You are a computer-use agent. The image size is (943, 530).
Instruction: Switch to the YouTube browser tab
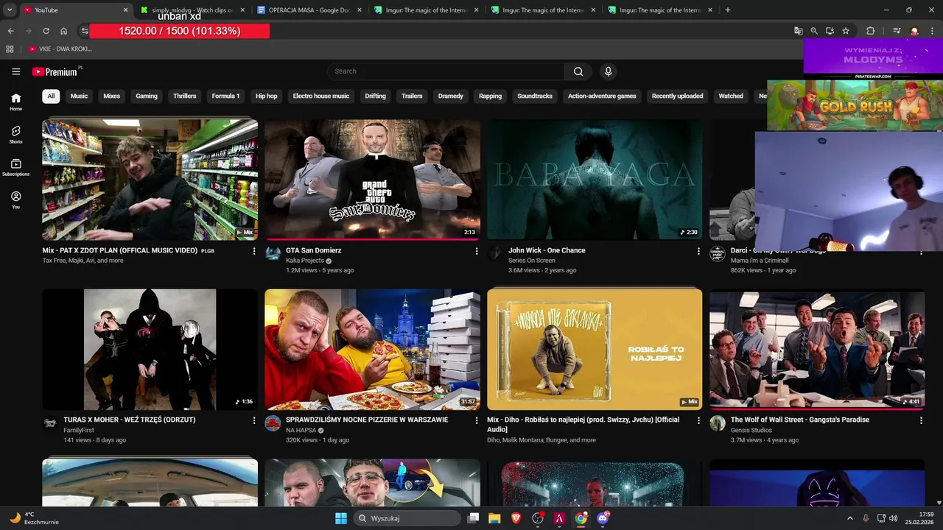(x=75, y=10)
